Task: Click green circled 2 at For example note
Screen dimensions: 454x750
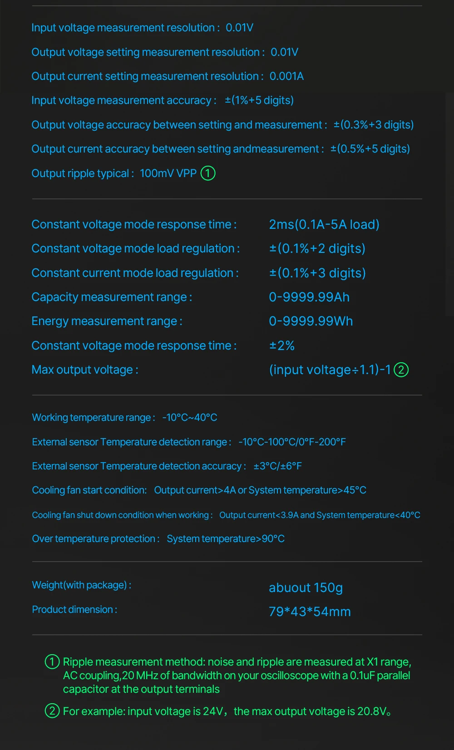Action: (52, 711)
